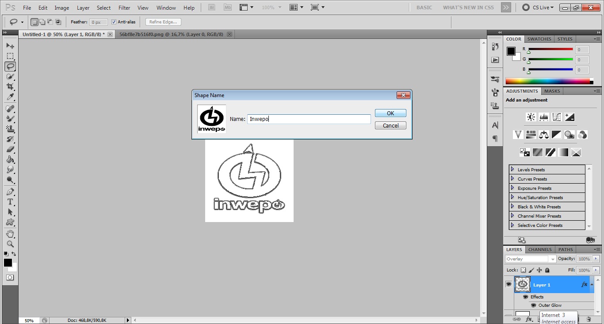
Task: Toggle Lock position in Layers panel
Action: pyautogui.click(x=539, y=270)
